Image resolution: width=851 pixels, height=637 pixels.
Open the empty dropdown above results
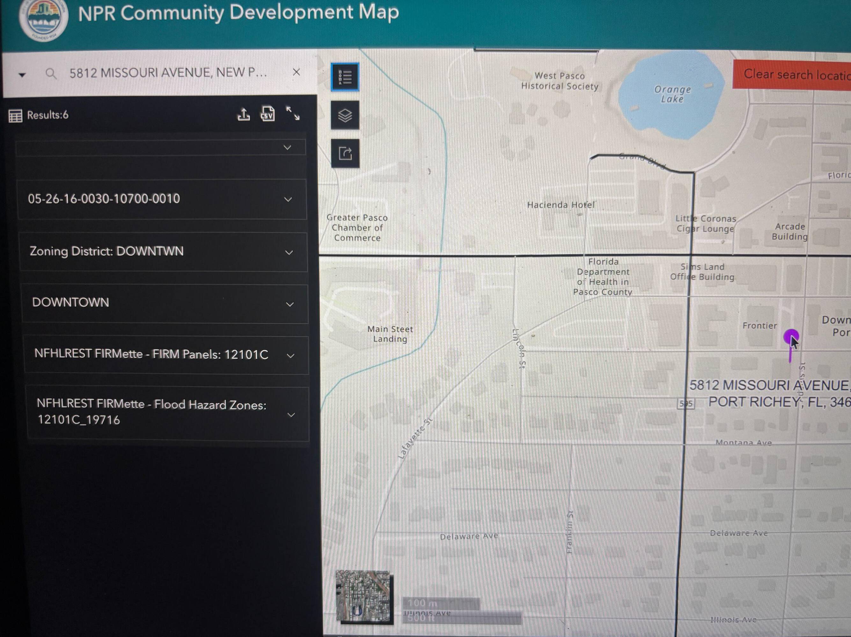(x=161, y=147)
